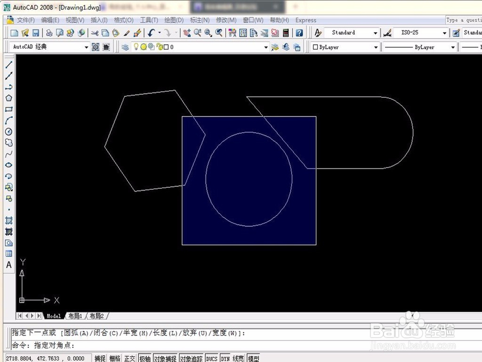Open the 绘图(D) menu

[174, 20]
